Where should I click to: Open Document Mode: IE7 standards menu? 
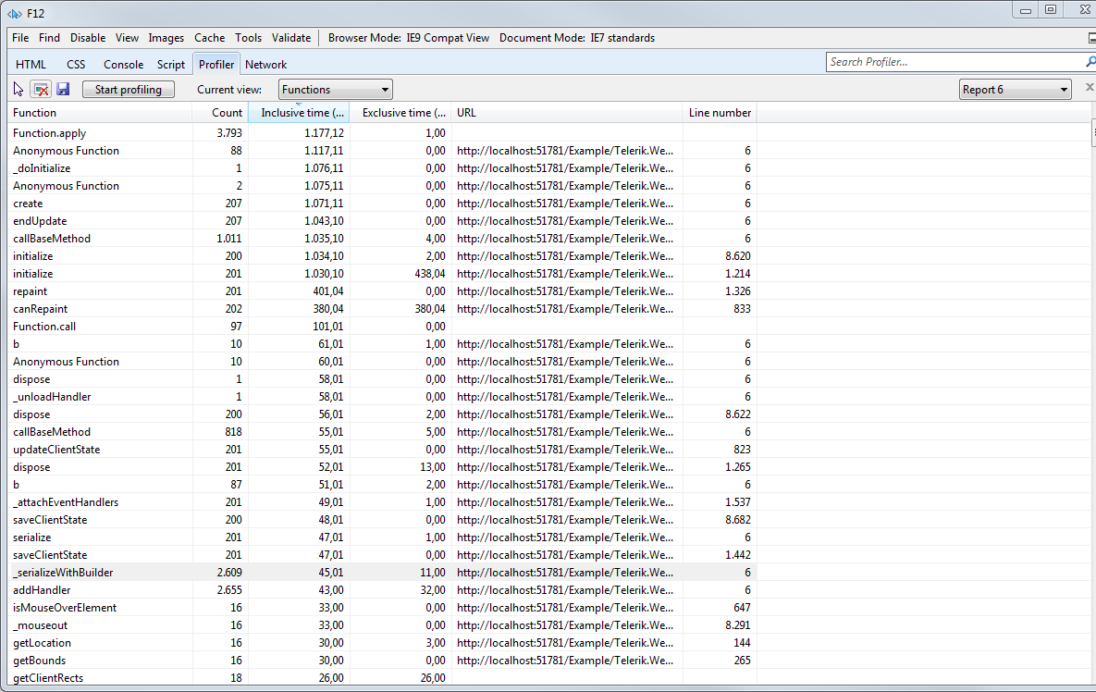(576, 38)
